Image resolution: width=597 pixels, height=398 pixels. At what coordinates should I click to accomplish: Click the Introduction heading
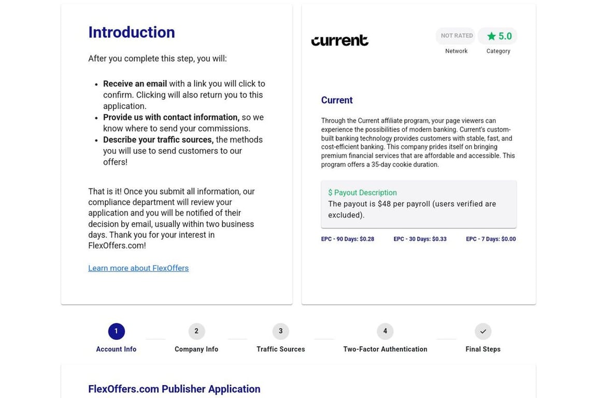(132, 32)
